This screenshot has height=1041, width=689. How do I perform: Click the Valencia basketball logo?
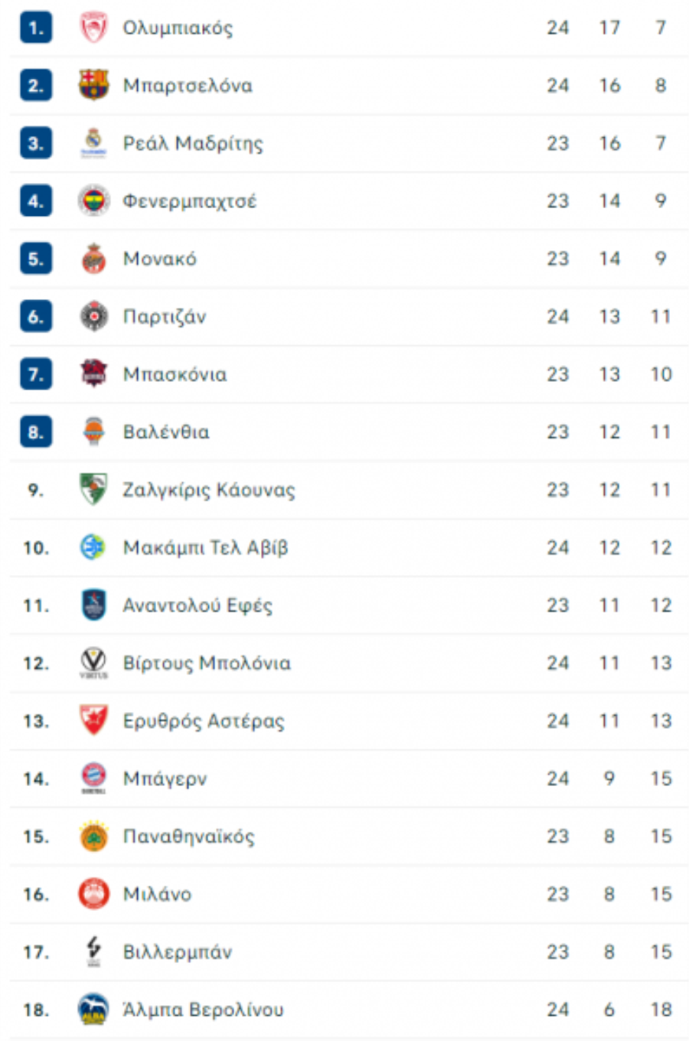93,432
